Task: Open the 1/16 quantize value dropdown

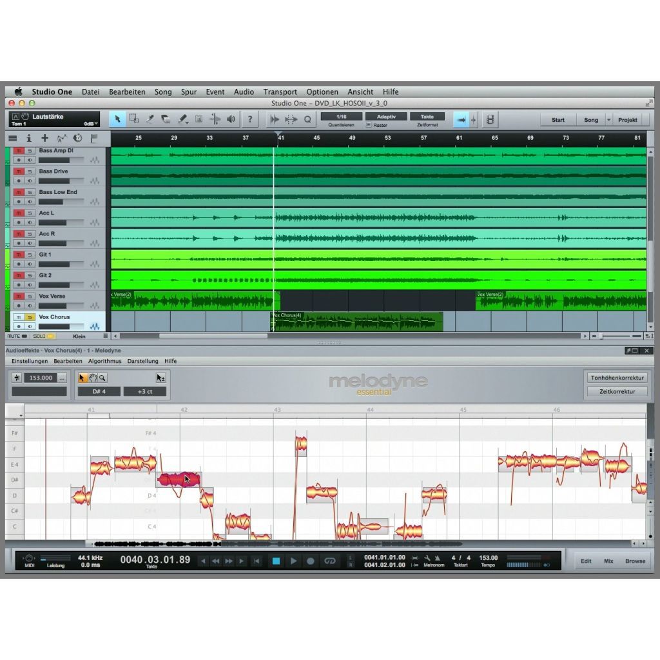Action: (342, 117)
